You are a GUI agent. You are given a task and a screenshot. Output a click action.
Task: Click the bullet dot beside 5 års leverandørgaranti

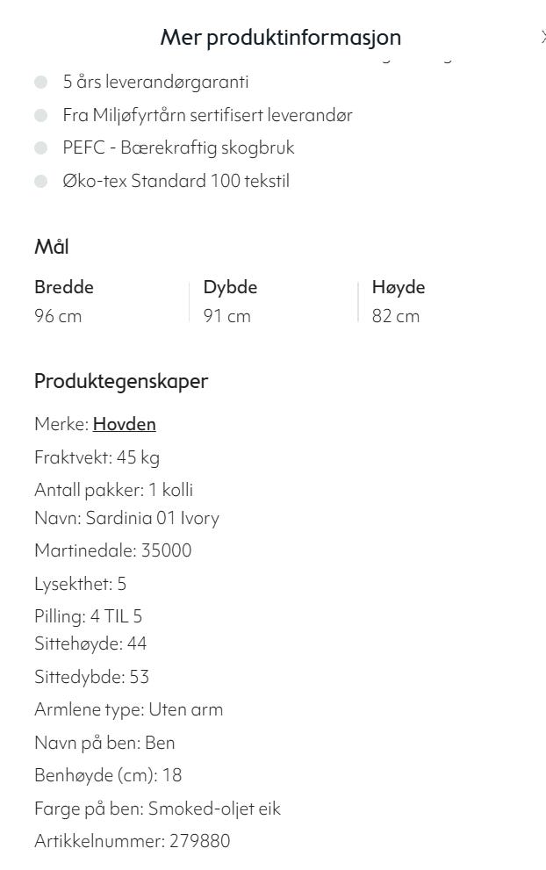tap(40, 83)
